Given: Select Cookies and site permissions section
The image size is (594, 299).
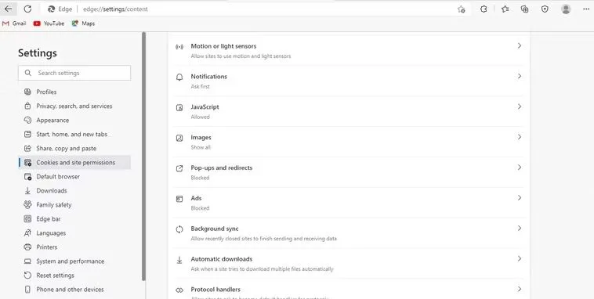Looking at the screenshot, I should (x=74, y=162).
